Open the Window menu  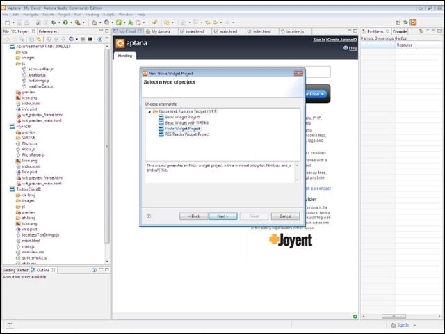(x=126, y=14)
